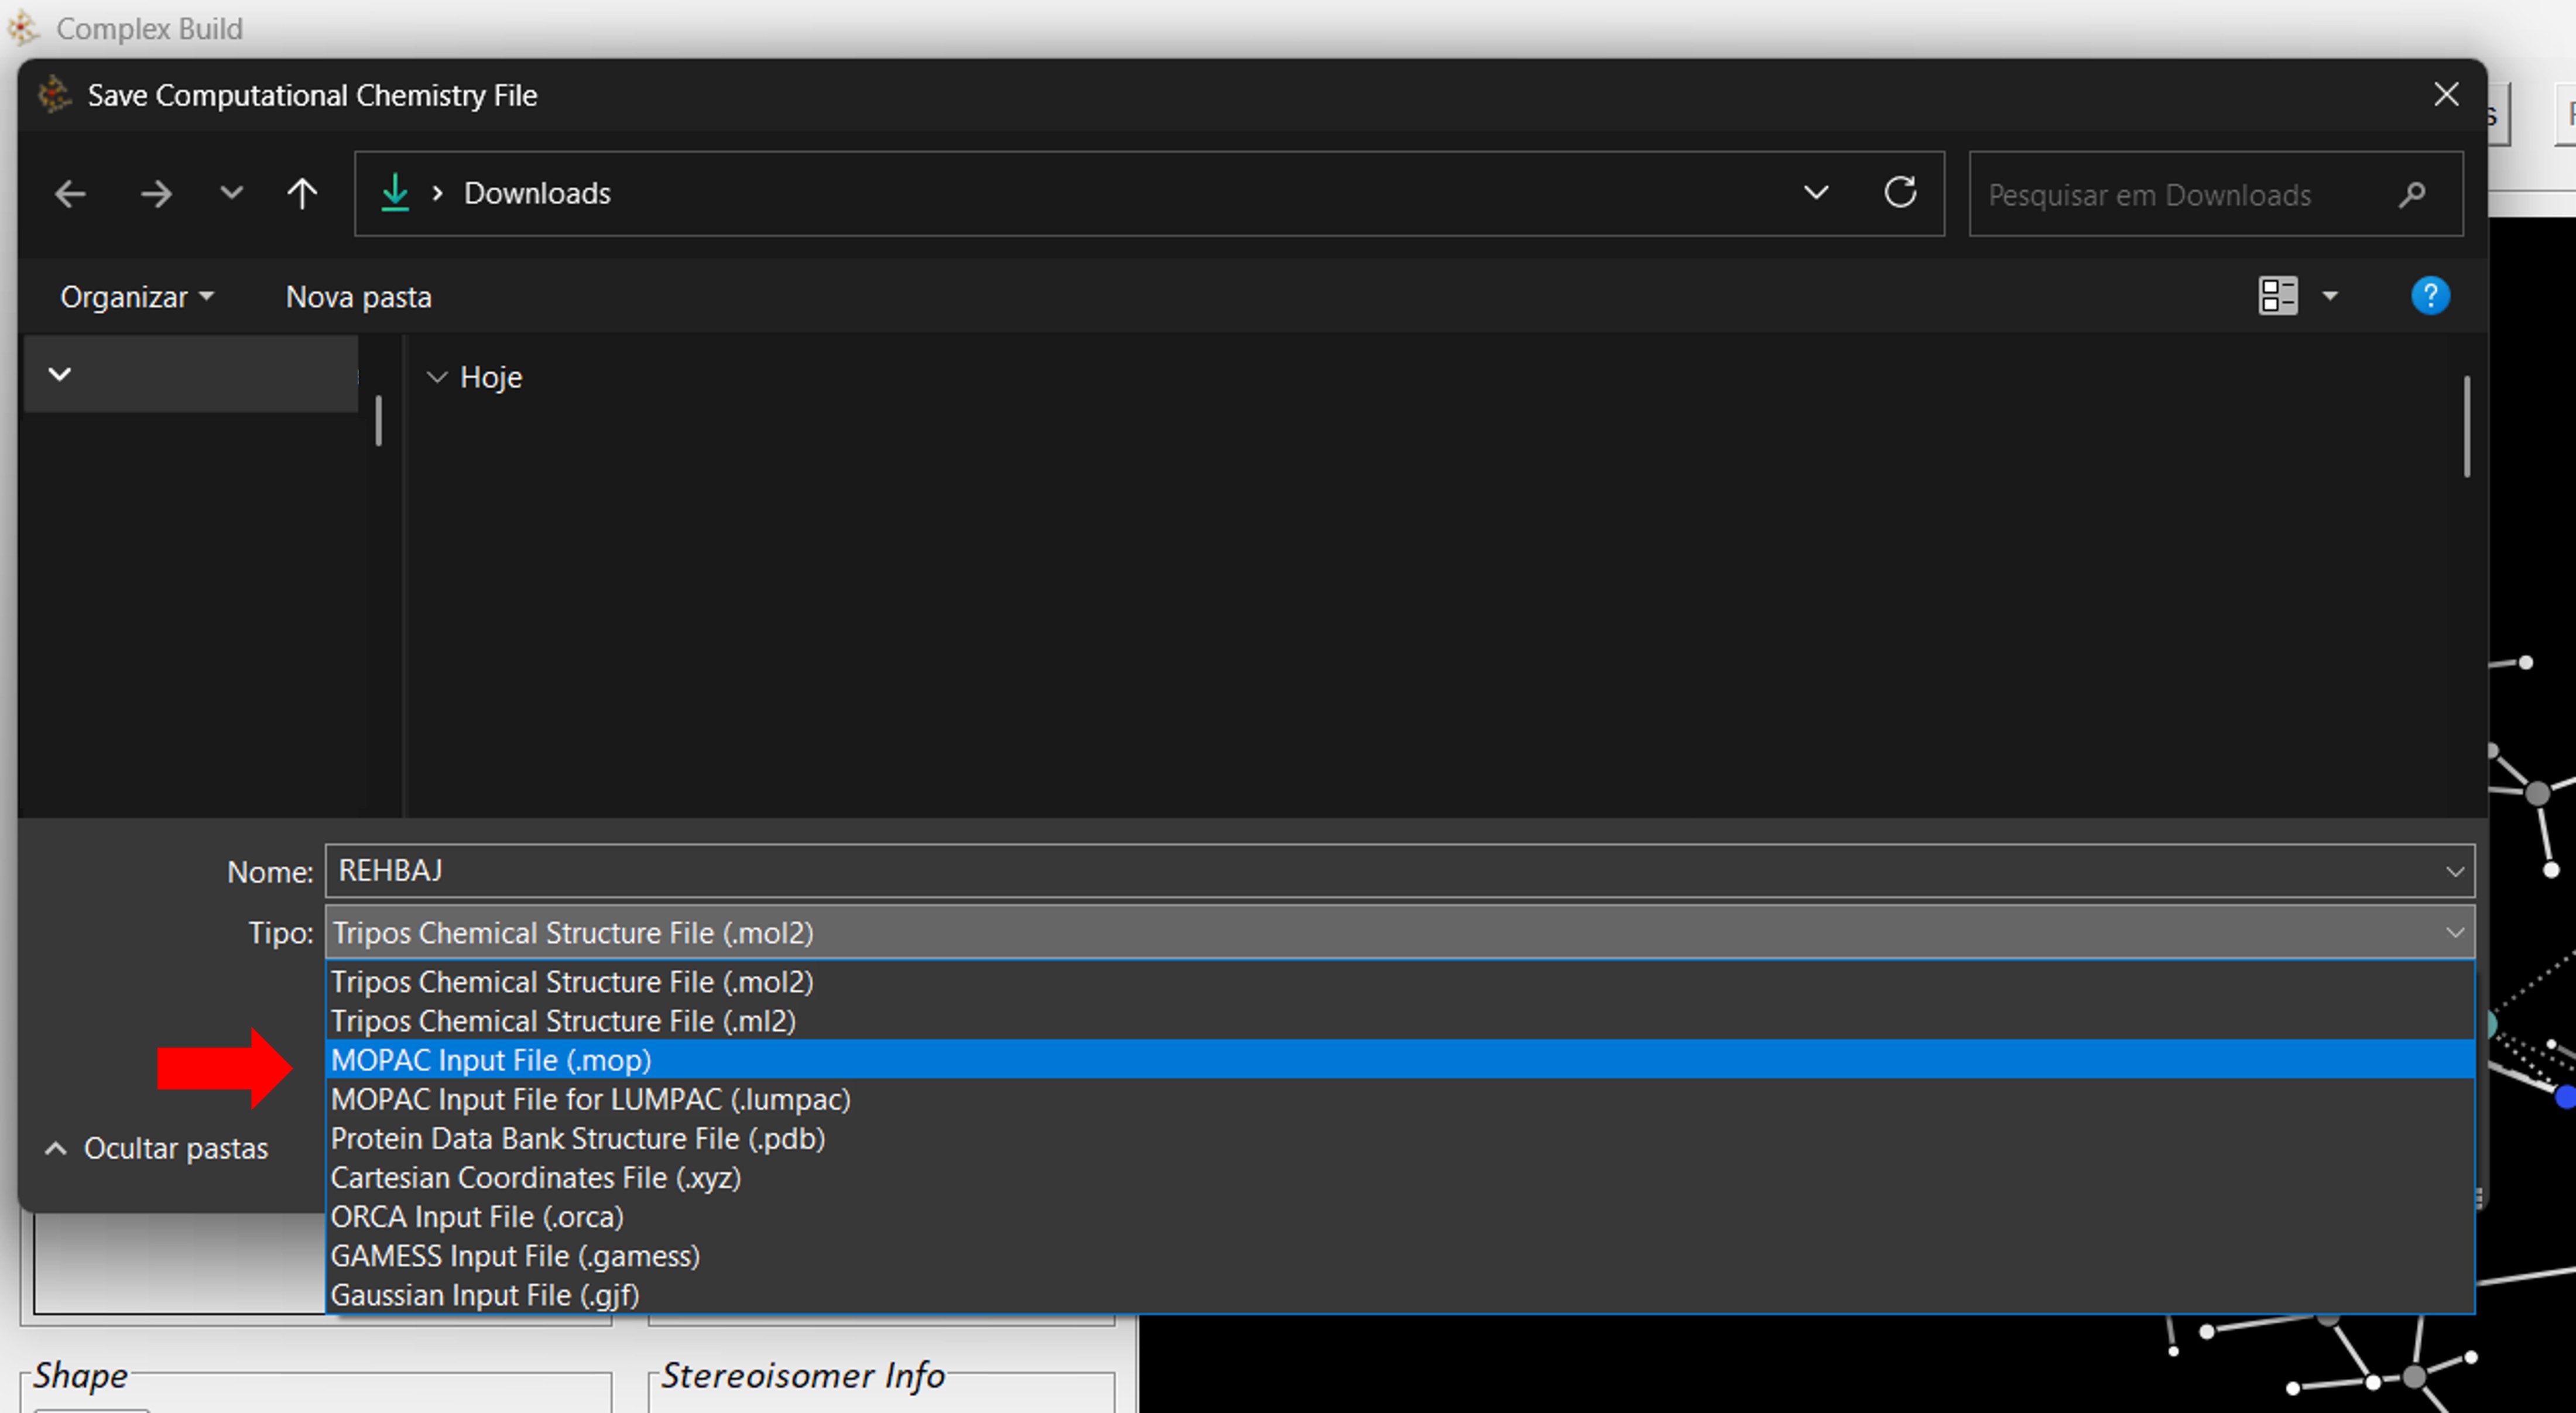2576x1413 pixels.
Task: Expand the address bar history dropdown
Action: (1816, 192)
